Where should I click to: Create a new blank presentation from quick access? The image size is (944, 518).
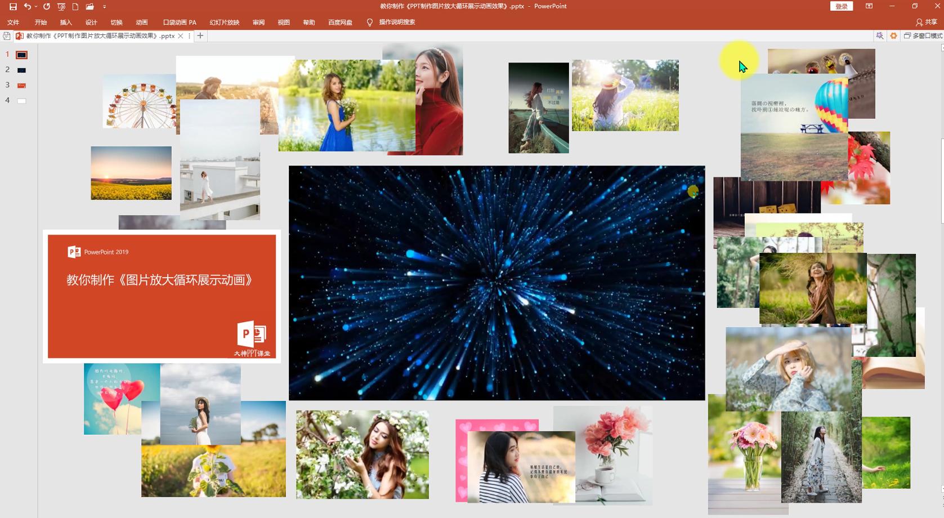75,7
